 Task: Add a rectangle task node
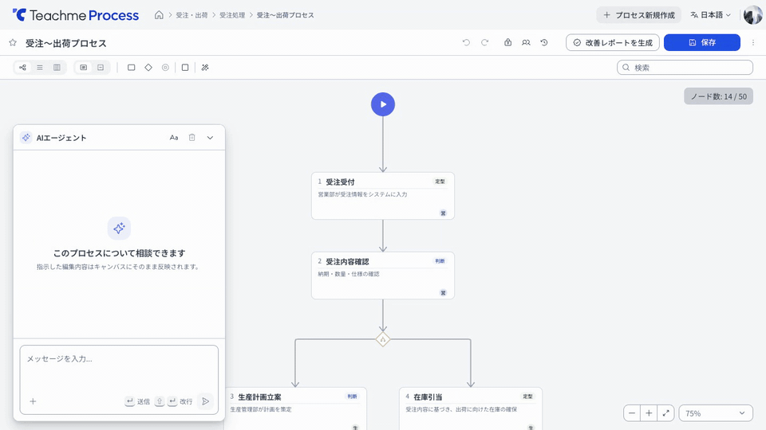click(132, 67)
